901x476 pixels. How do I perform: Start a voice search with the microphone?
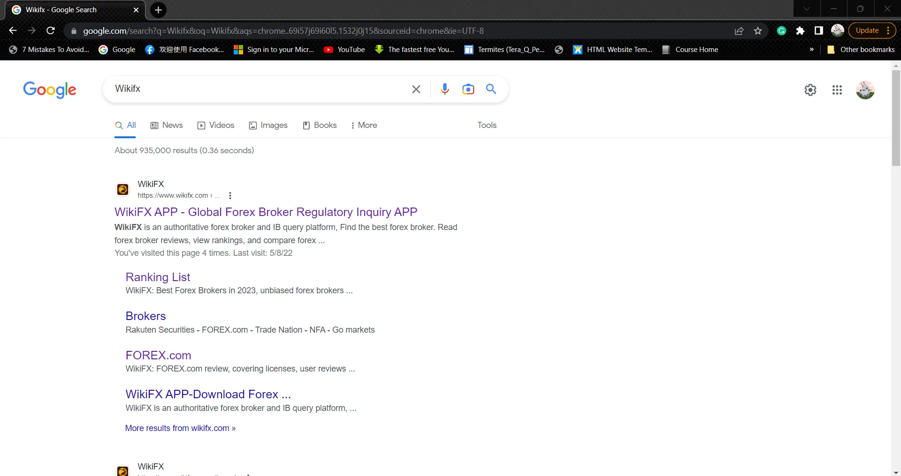[x=445, y=89]
